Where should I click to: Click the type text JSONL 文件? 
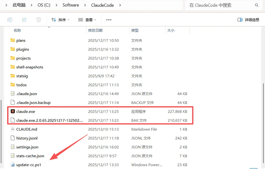[x=141, y=138]
